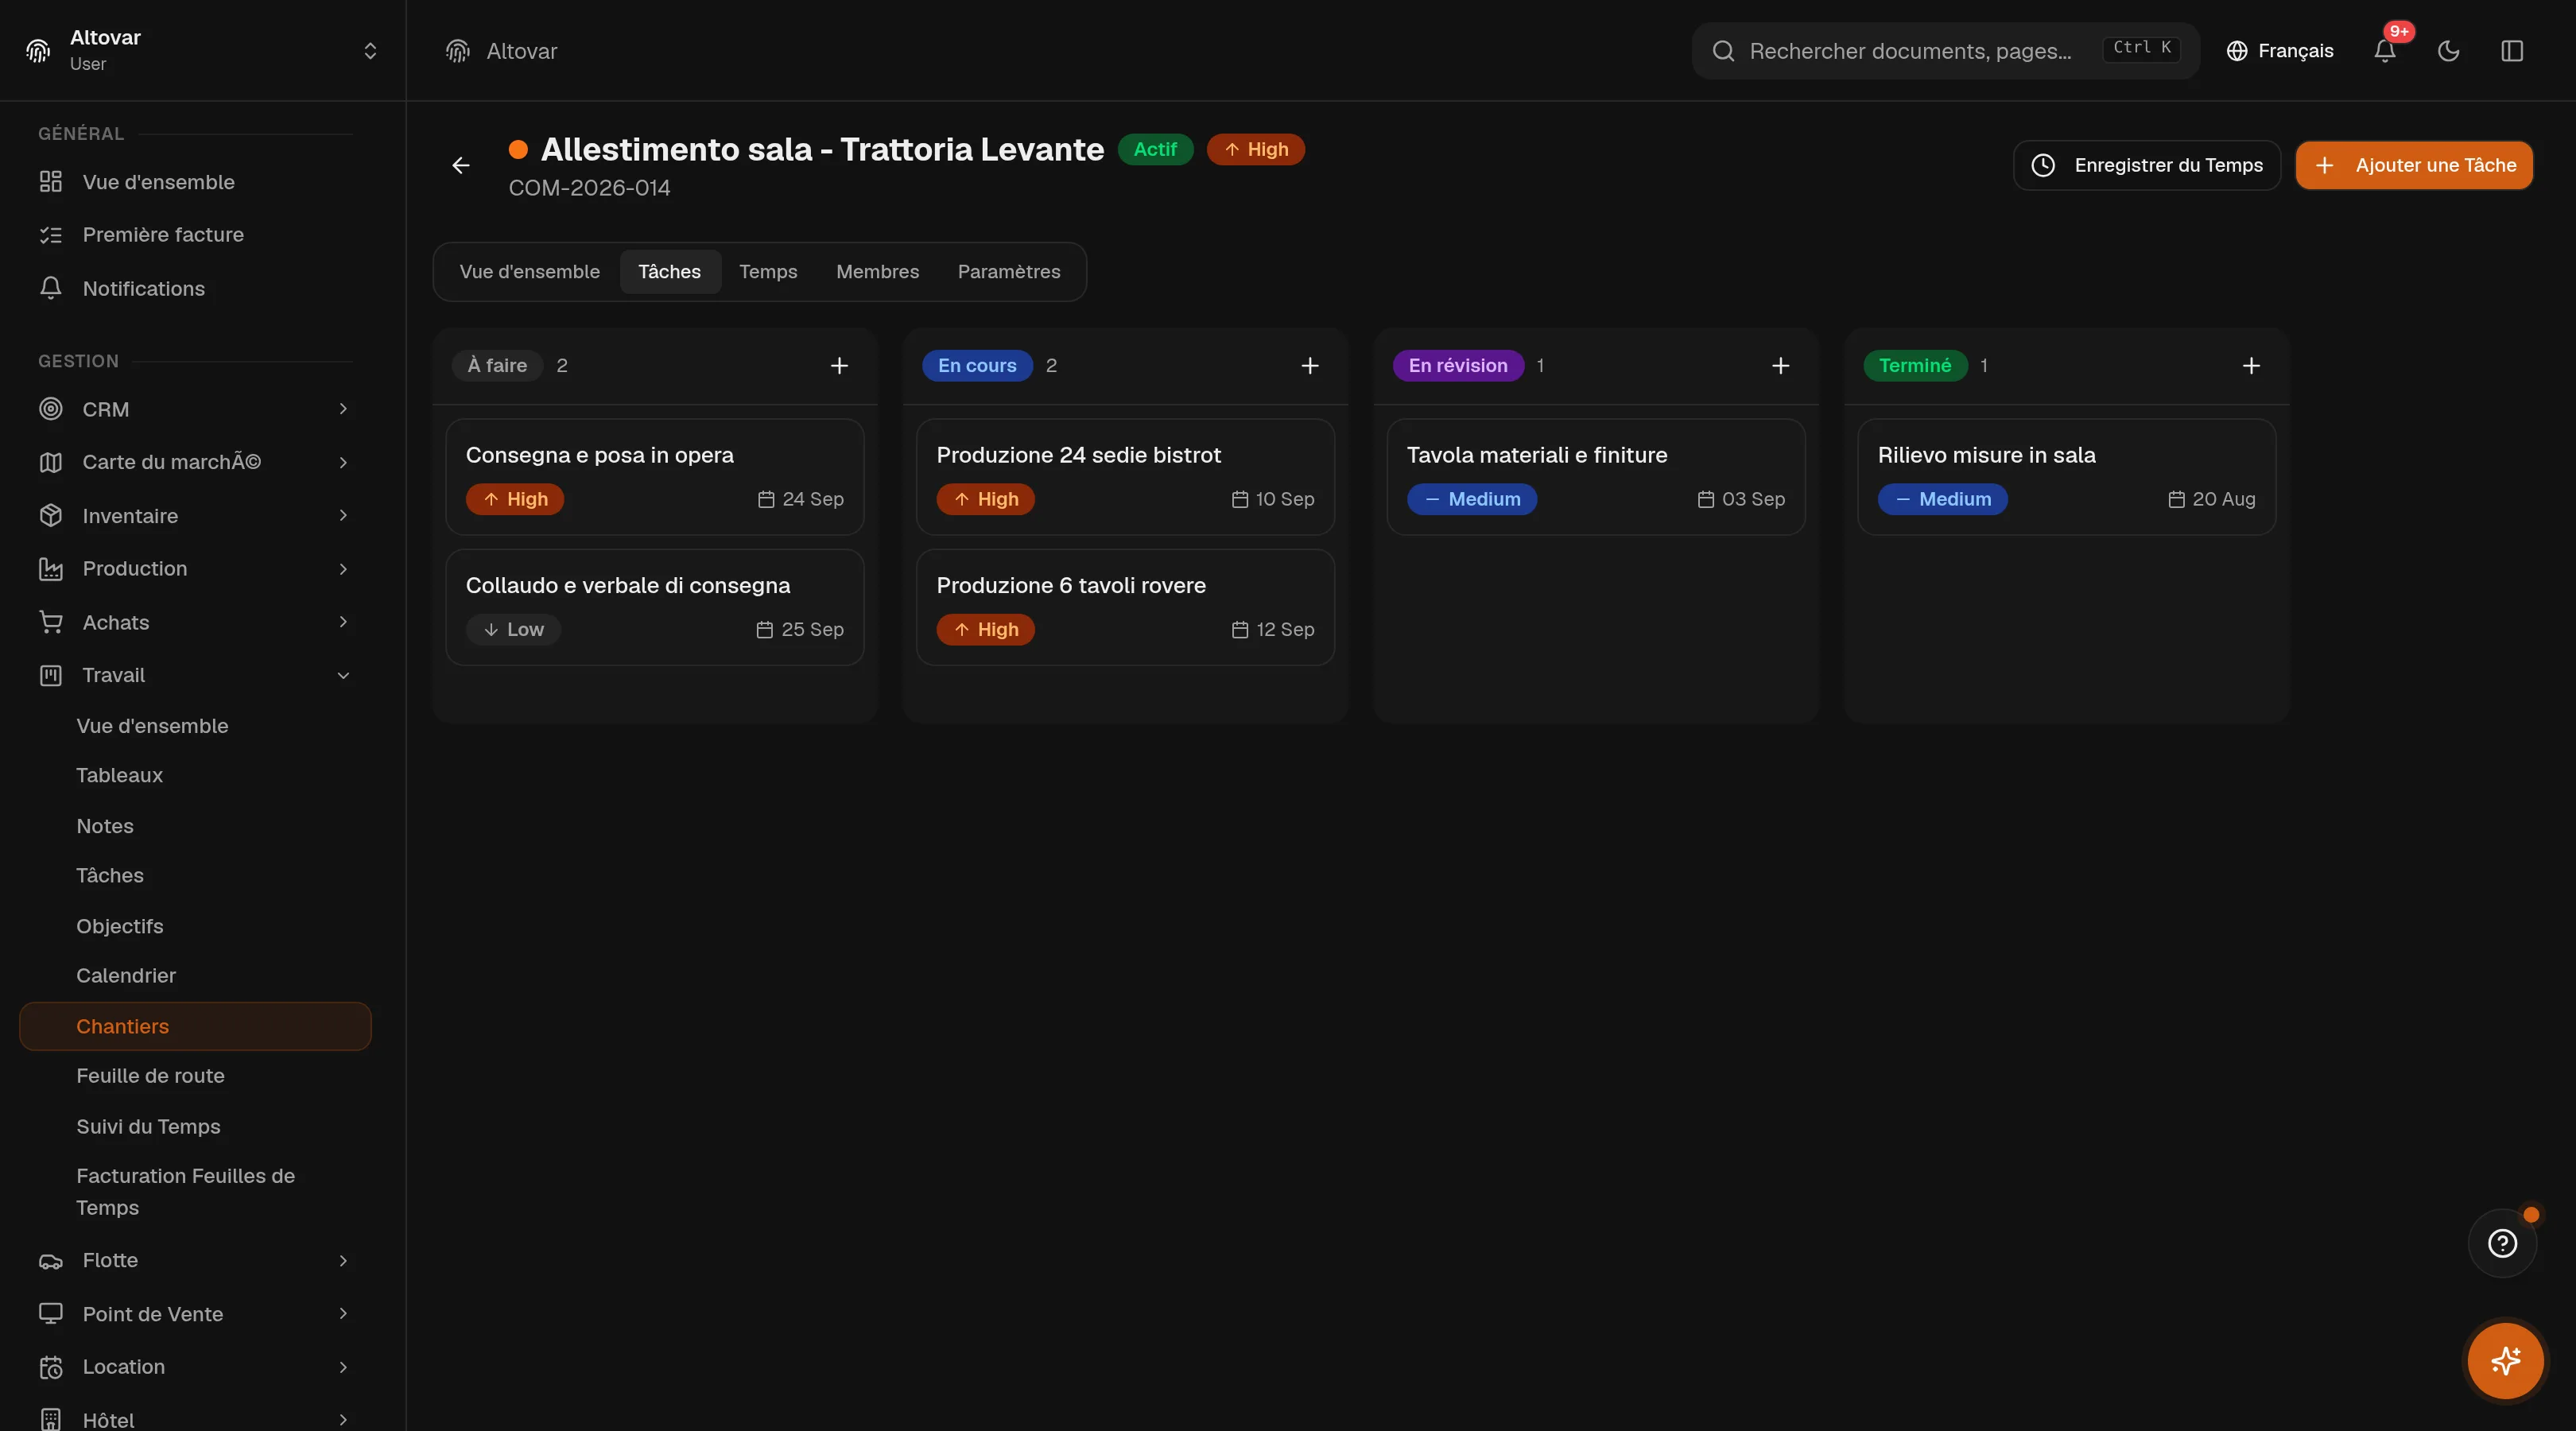Open the AI assistant sparkle button

(2505, 1361)
